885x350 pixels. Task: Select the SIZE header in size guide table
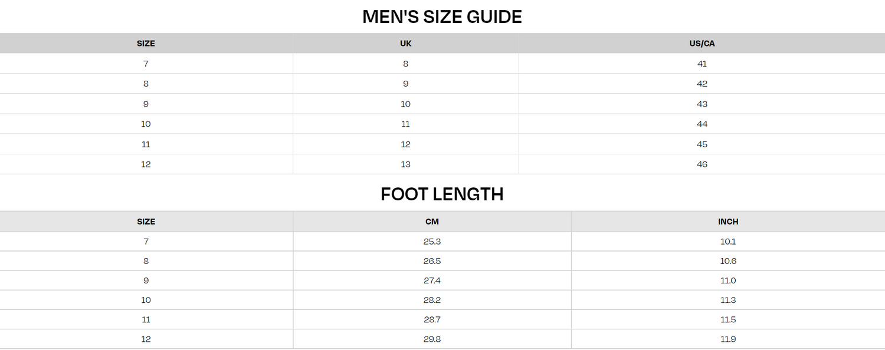pyautogui.click(x=146, y=44)
